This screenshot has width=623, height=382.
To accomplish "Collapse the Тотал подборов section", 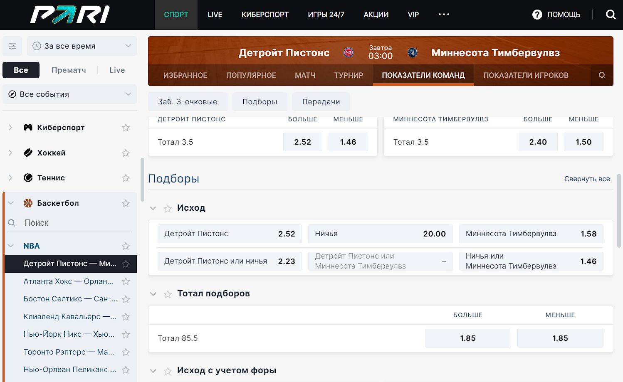I will point(153,294).
